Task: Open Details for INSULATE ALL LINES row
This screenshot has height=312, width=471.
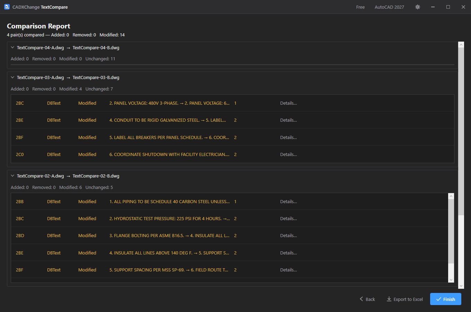Action: [288, 253]
